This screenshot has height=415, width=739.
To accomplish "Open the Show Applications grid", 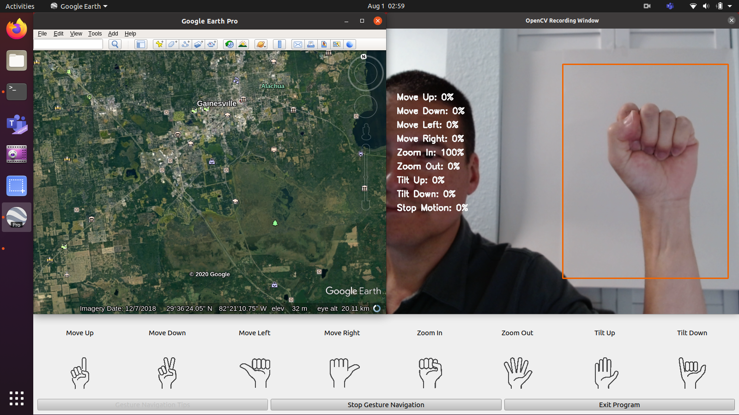I will point(17,398).
